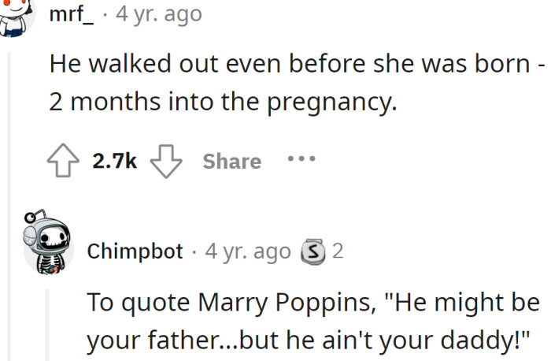The width and height of the screenshot is (551, 361).
Task: Click the 2.7k vote score
Action: 115,162
